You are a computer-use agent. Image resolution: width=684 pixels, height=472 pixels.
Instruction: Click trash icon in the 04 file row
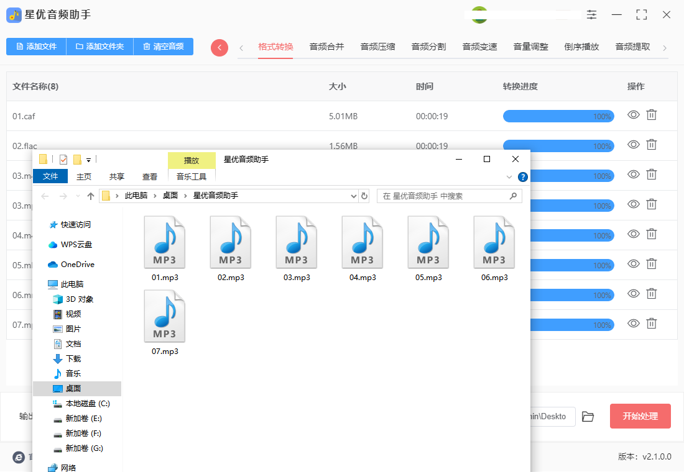point(651,234)
